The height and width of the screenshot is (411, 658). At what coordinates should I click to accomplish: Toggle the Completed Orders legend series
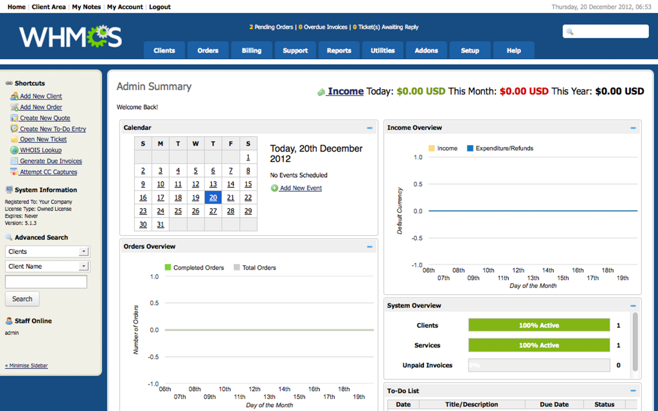point(168,268)
